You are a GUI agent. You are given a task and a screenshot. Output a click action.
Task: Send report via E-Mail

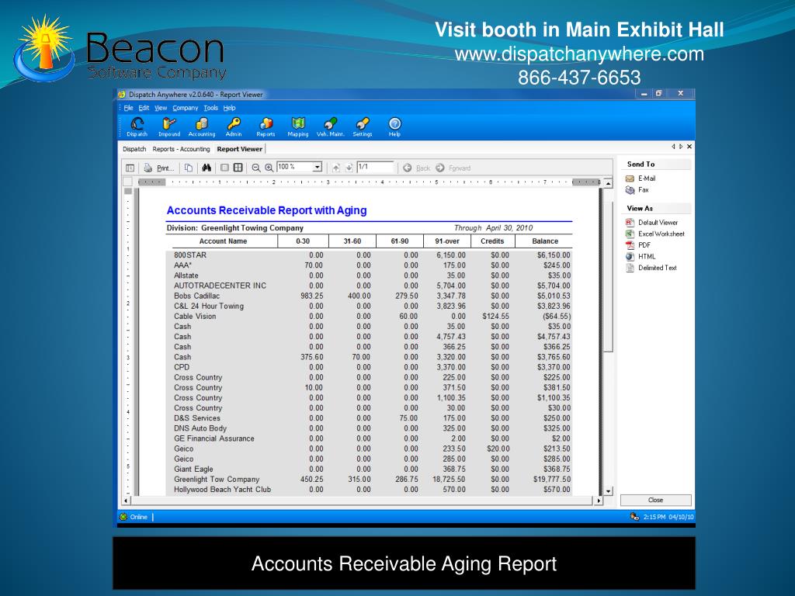641,178
